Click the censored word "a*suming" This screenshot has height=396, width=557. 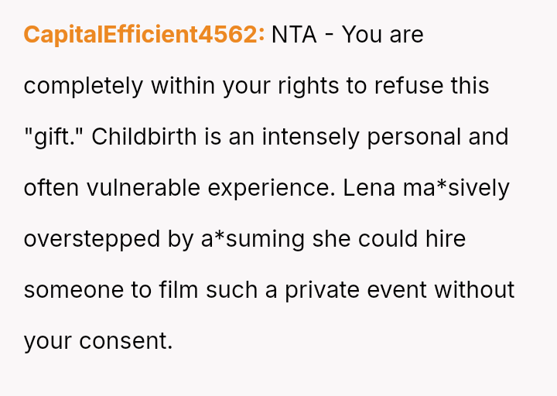pyautogui.click(x=252, y=240)
